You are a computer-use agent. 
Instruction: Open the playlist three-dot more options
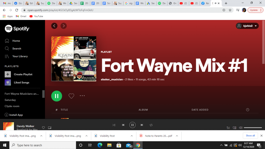(82, 96)
